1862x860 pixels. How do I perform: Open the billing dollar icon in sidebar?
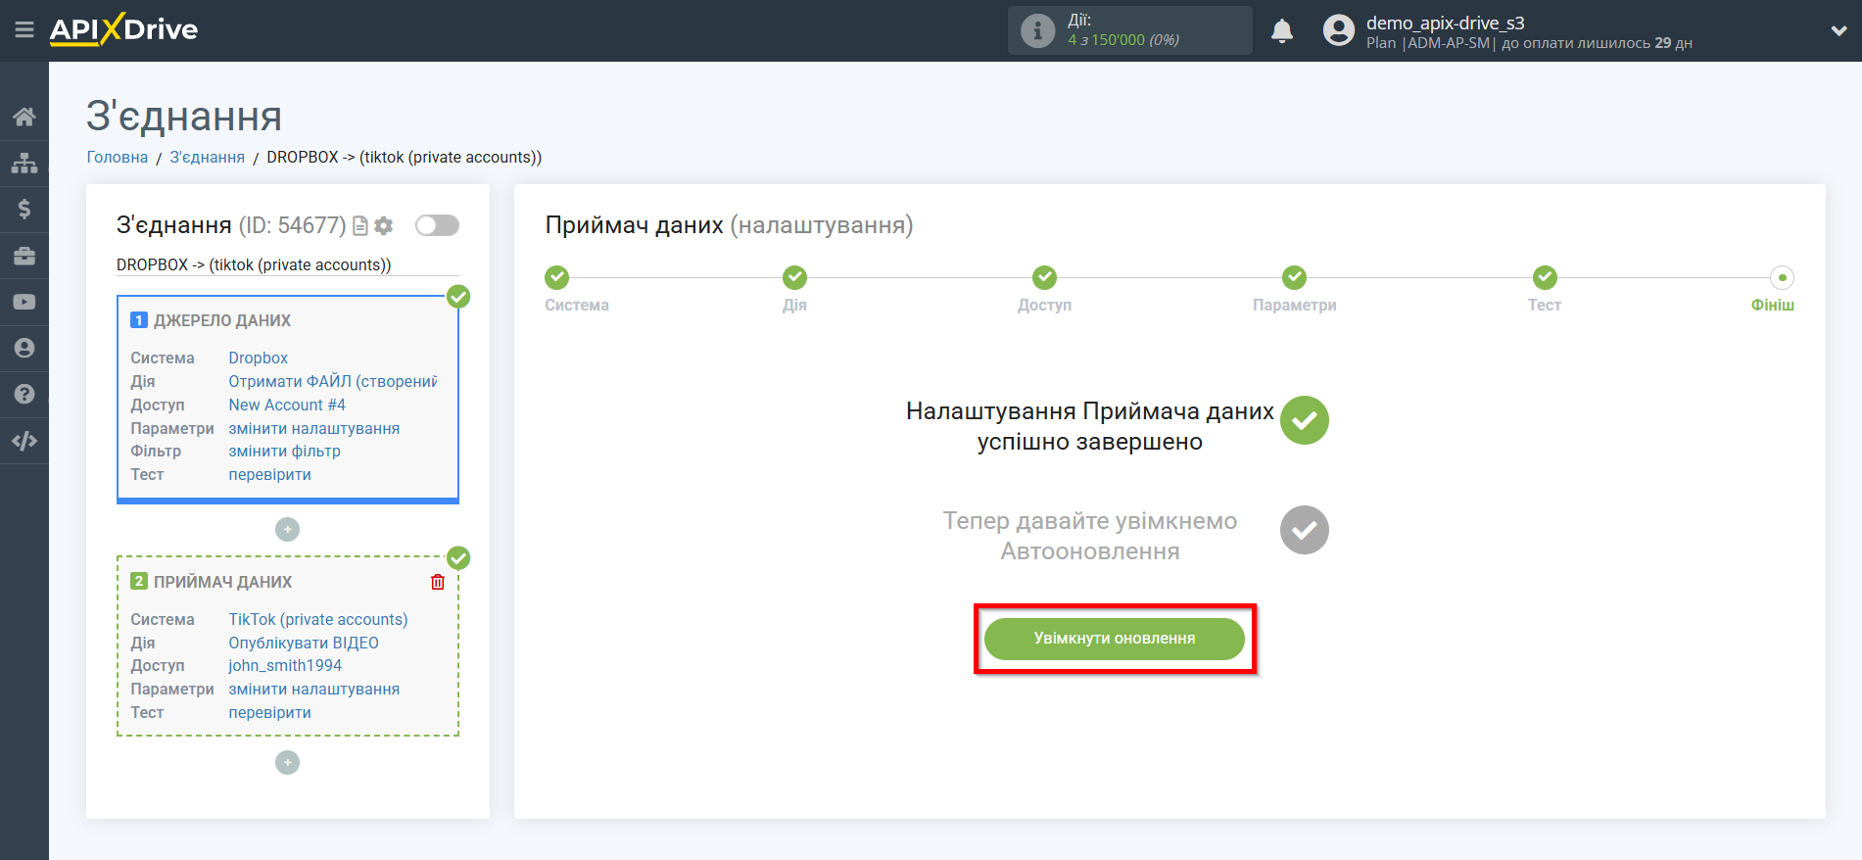24,209
